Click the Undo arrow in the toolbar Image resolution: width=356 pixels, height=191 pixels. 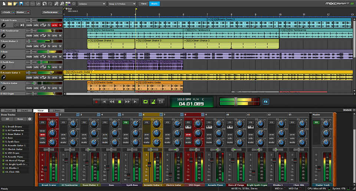click(x=44, y=3)
